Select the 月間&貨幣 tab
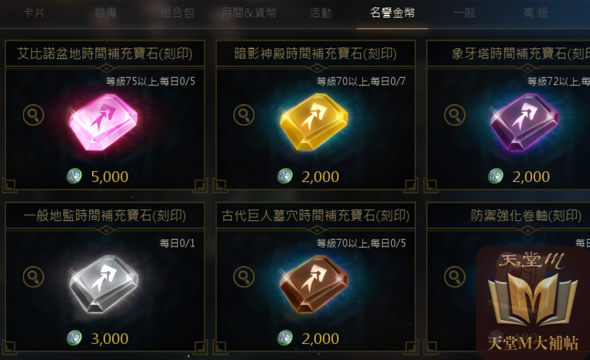This screenshot has height=360, width=590. pyautogui.click(x=249, y=13)
